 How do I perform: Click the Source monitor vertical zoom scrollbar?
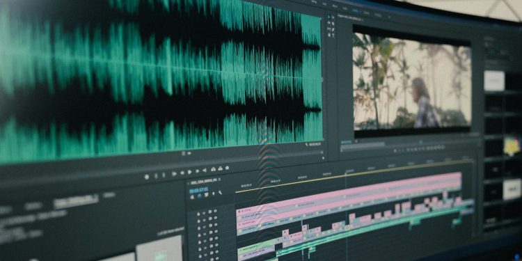(322, 80)
